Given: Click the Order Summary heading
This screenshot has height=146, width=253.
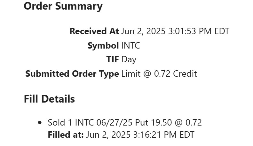Looking at the screenshot, I should [x=63, y=6].
